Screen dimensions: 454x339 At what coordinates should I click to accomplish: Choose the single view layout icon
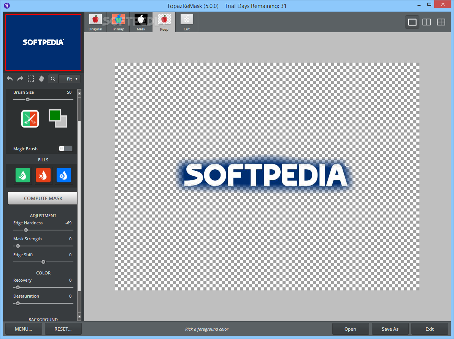tap(412, 22)
